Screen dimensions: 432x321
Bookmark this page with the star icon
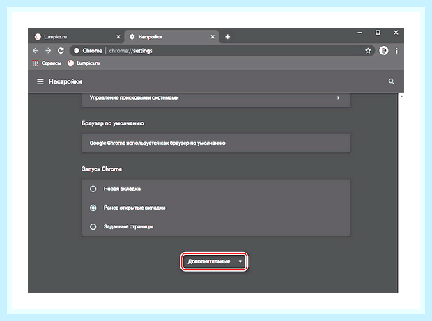pos(368,51)
